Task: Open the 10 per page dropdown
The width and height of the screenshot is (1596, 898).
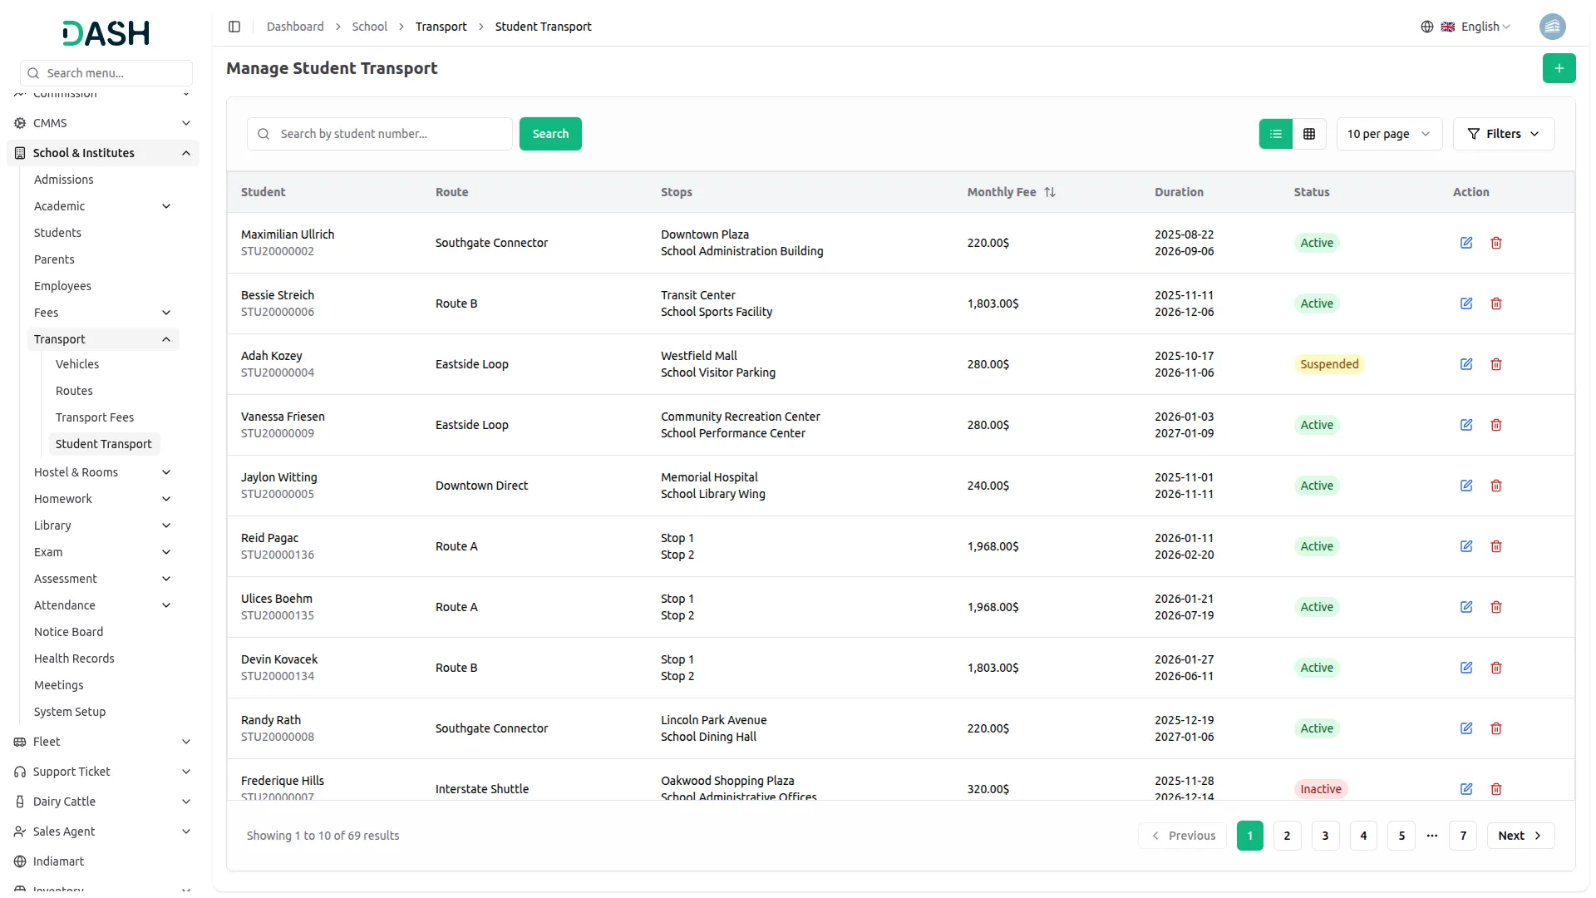Action: [x=1388, y=134]
